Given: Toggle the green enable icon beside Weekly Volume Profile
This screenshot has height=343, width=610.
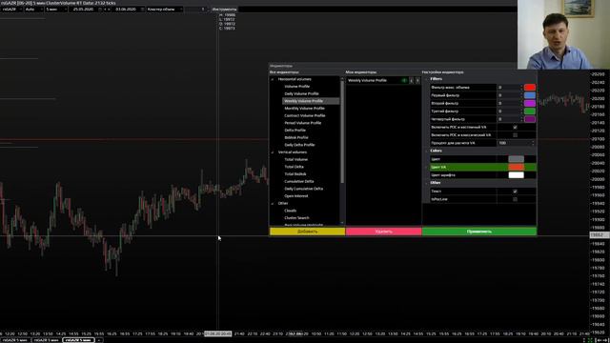Looking at the screenshot, I should (404, 80).
